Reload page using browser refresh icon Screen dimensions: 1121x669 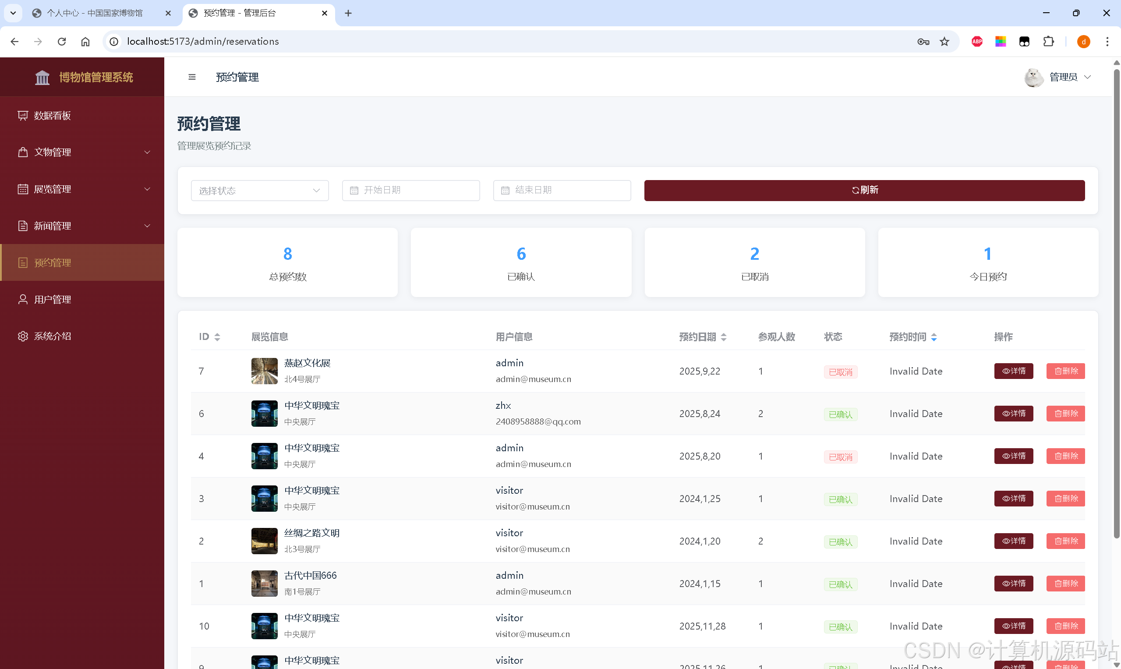click(62, 42)
